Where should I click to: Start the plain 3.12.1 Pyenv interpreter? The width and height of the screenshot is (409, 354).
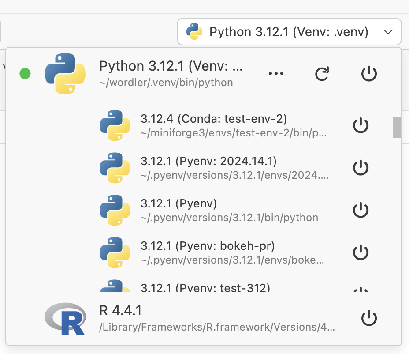click(361, 211)
